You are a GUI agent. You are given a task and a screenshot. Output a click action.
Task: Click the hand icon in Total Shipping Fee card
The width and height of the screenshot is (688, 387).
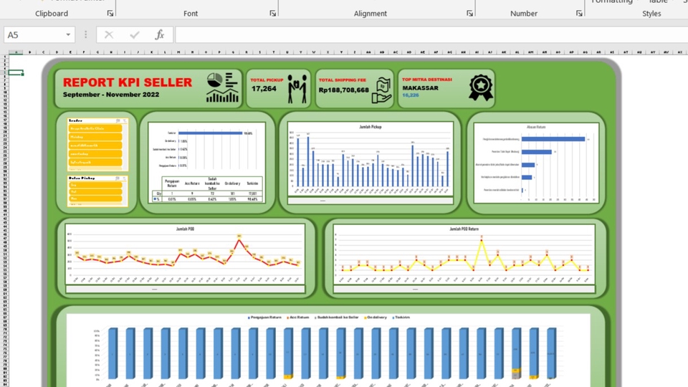click(381, 90)
